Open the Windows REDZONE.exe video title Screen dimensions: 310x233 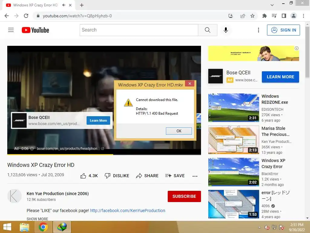click(x=275, y=99)
